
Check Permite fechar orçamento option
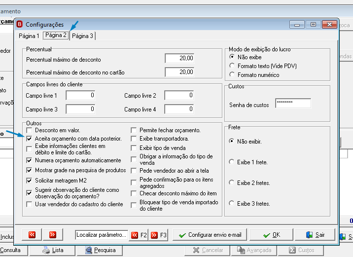134,130
